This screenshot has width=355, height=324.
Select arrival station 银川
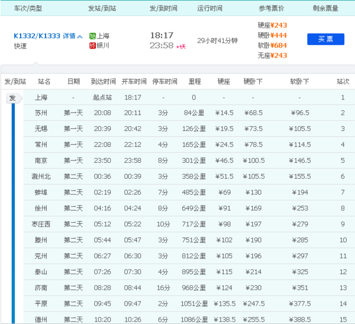click(103, 46)
